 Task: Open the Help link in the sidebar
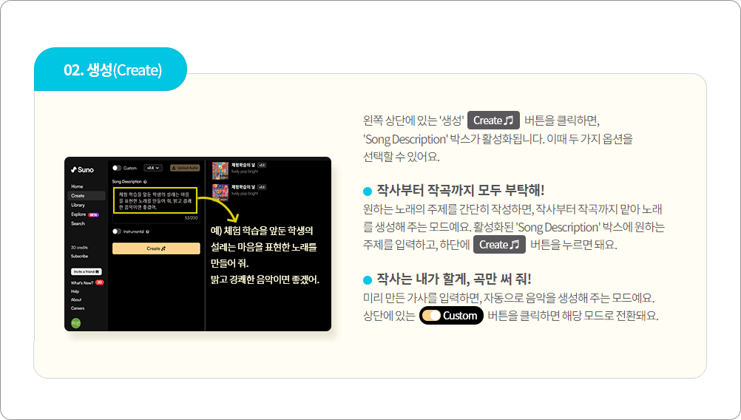tap(75, 291)
